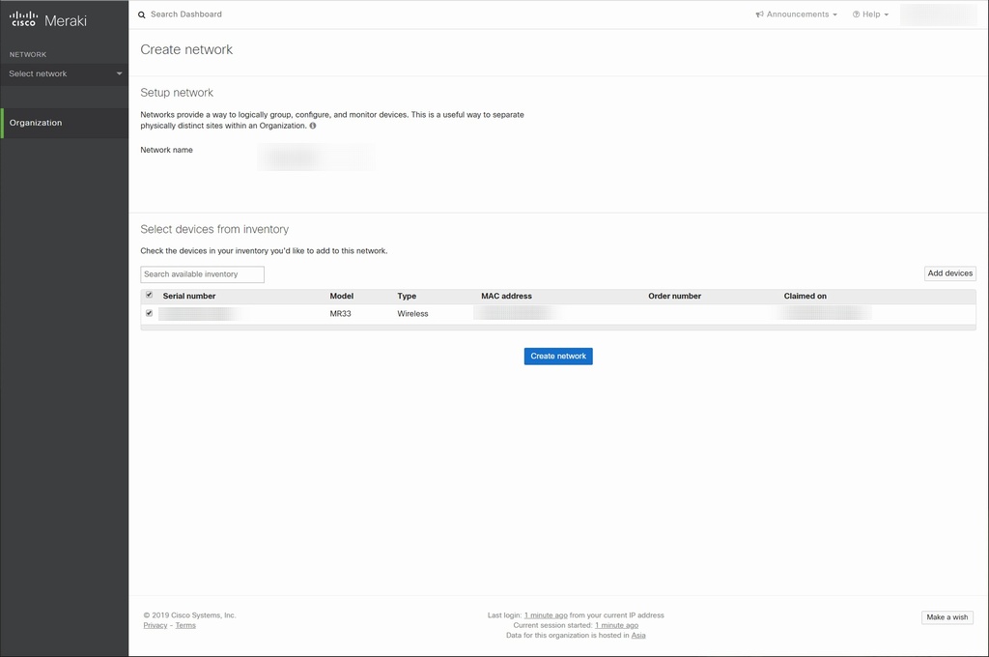Viewport: 989px width, 657px height.
Task: Sort by the Model column header
Action: [x=341, y=296]
